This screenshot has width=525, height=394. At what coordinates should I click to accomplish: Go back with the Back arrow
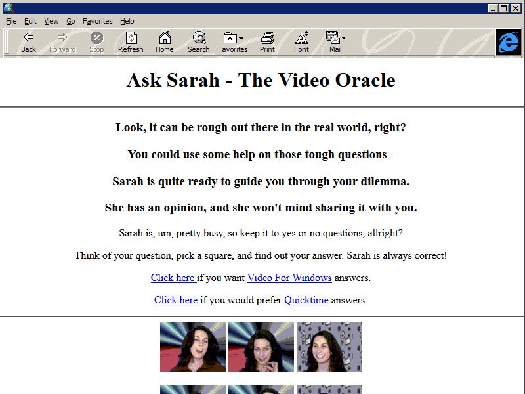[28, 43]
